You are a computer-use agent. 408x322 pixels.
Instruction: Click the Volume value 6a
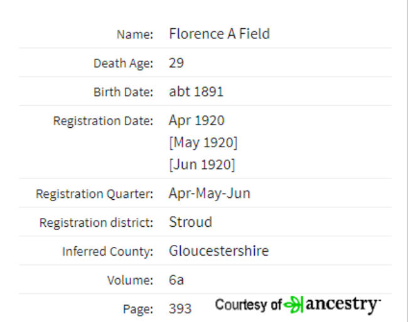pyautogui.click(x=176, y=279)
